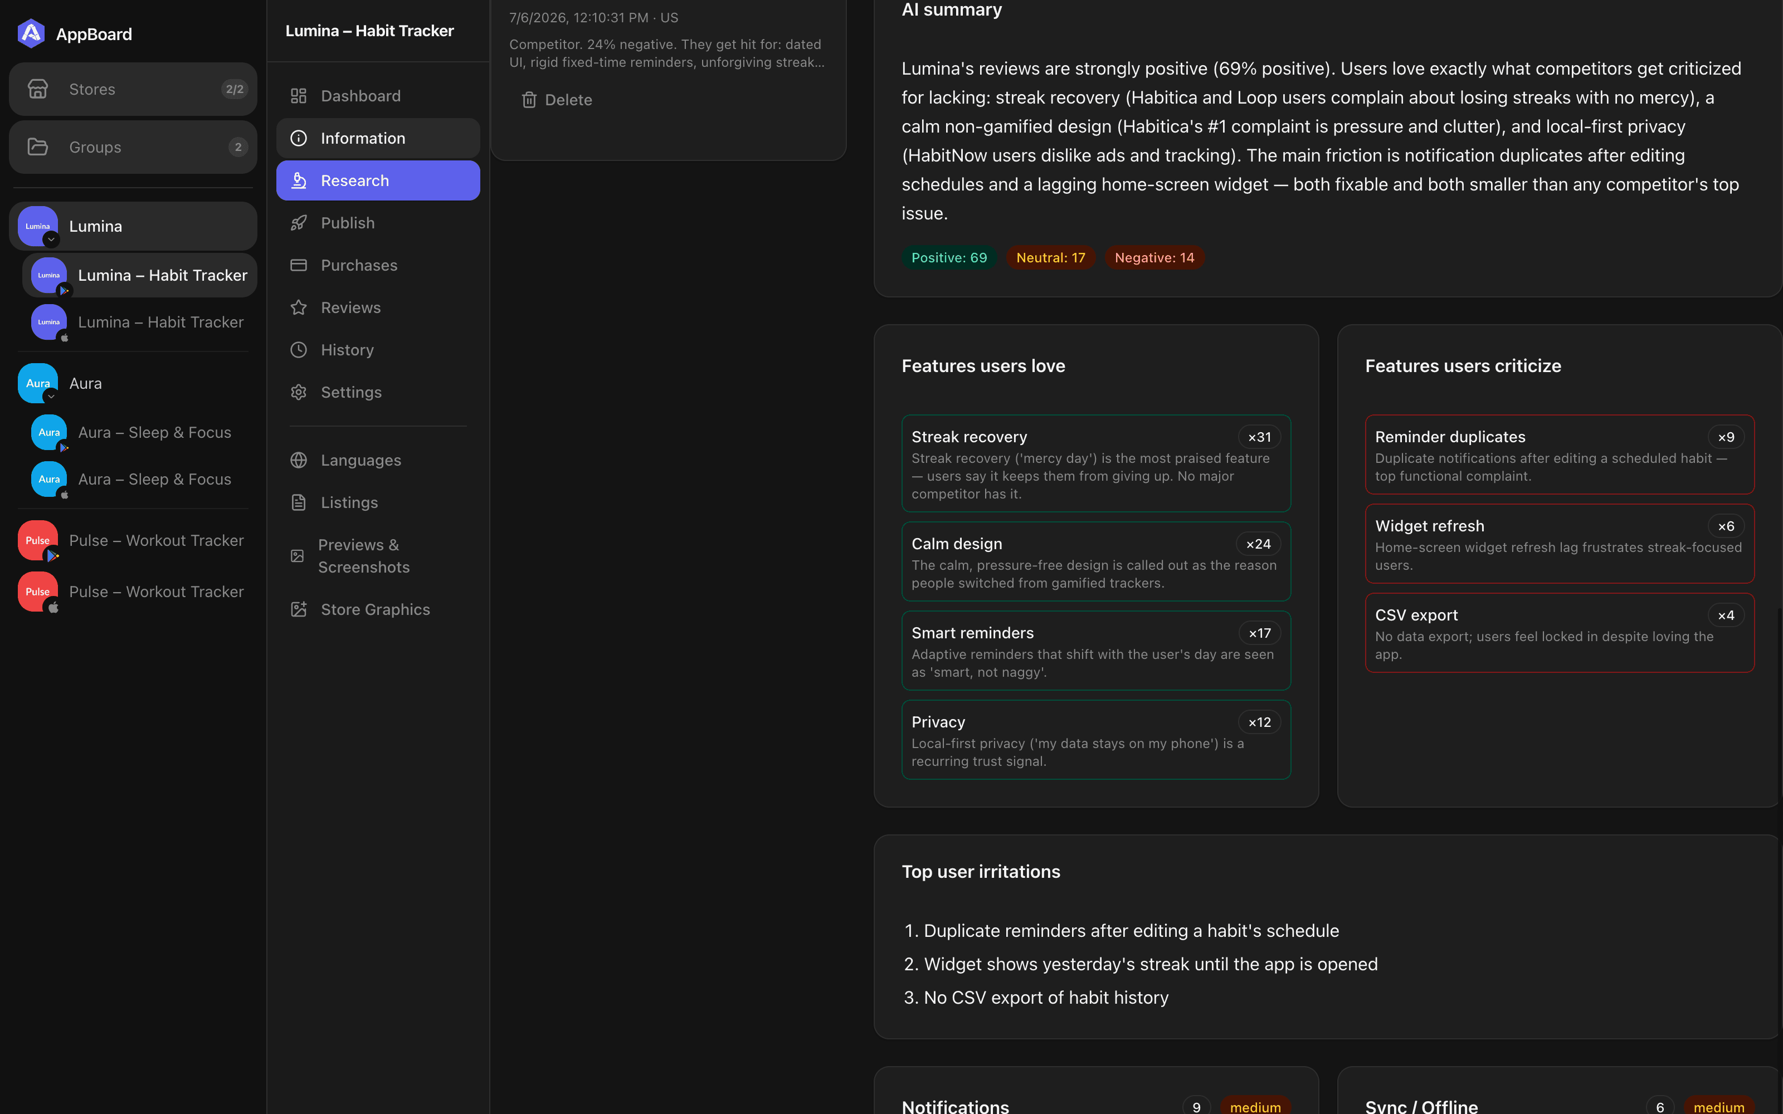Click the Dashboard grid icon
The width and height of the screenshot is (1783, 1114).
[299, 96]
